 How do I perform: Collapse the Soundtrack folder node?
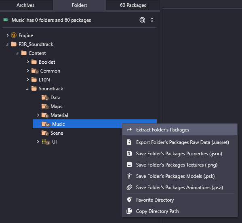pos(27,89)
